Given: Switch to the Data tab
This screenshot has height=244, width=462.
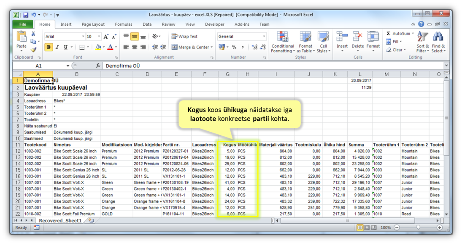Looking at the screenshot, I should [147, 24].
